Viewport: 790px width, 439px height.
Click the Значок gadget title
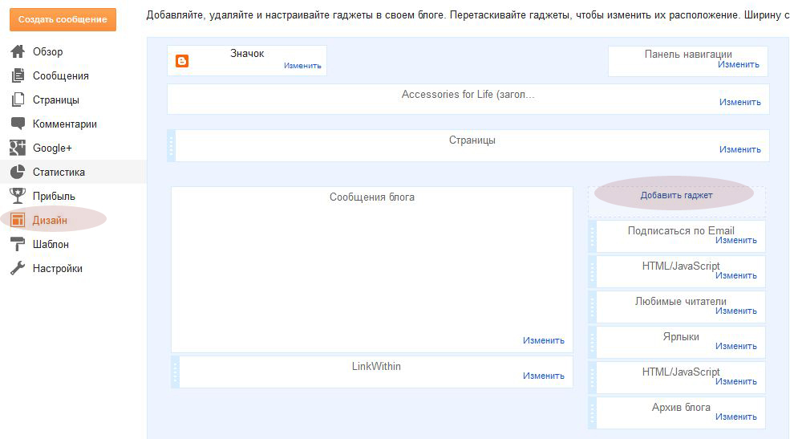247,54
